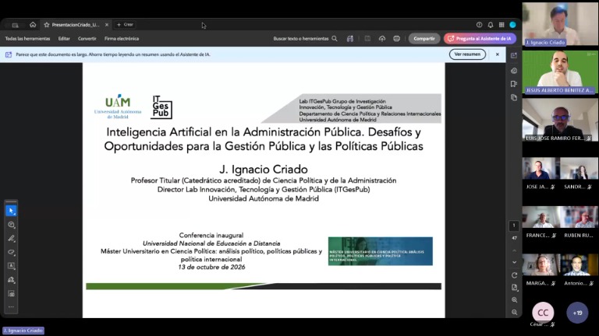
Task: Open the generative summary side icon
Action: click(x=514, y=71)
